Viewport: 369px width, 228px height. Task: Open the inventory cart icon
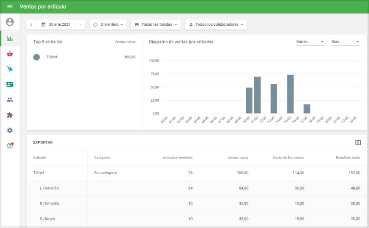pyautogui.click(x=10, y=69)
